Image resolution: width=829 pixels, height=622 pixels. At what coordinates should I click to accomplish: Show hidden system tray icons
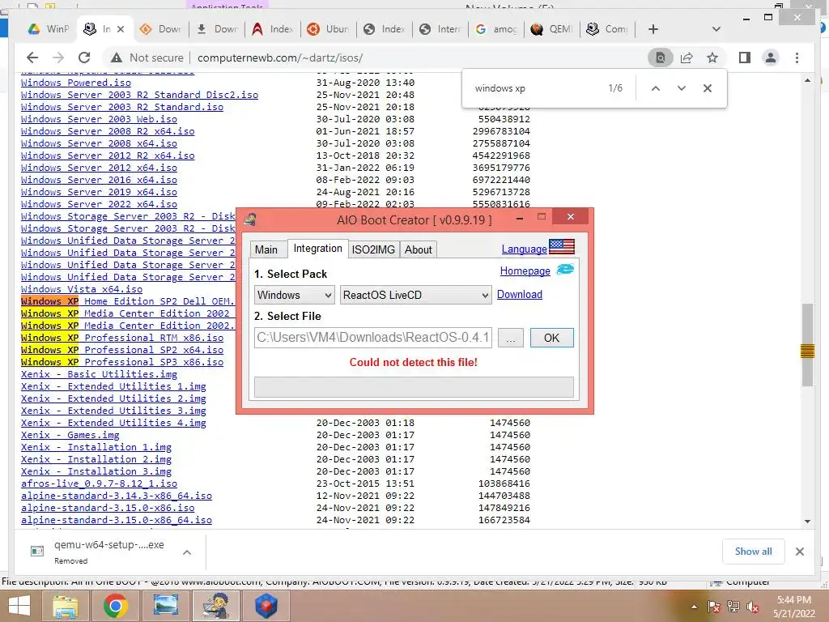pos(694,607)
